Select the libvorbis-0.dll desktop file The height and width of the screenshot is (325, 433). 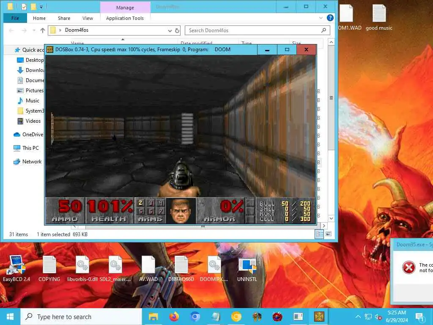point(82,268)
